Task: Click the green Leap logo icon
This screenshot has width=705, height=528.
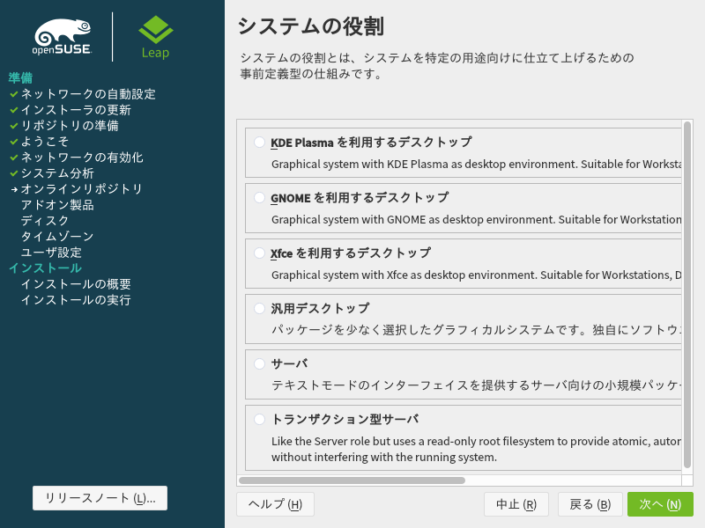Action: [156, 30]
